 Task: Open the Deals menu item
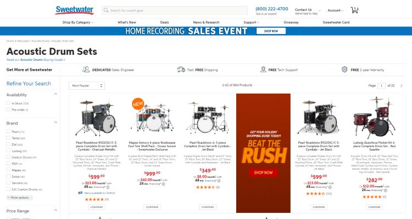click(164, 22)
